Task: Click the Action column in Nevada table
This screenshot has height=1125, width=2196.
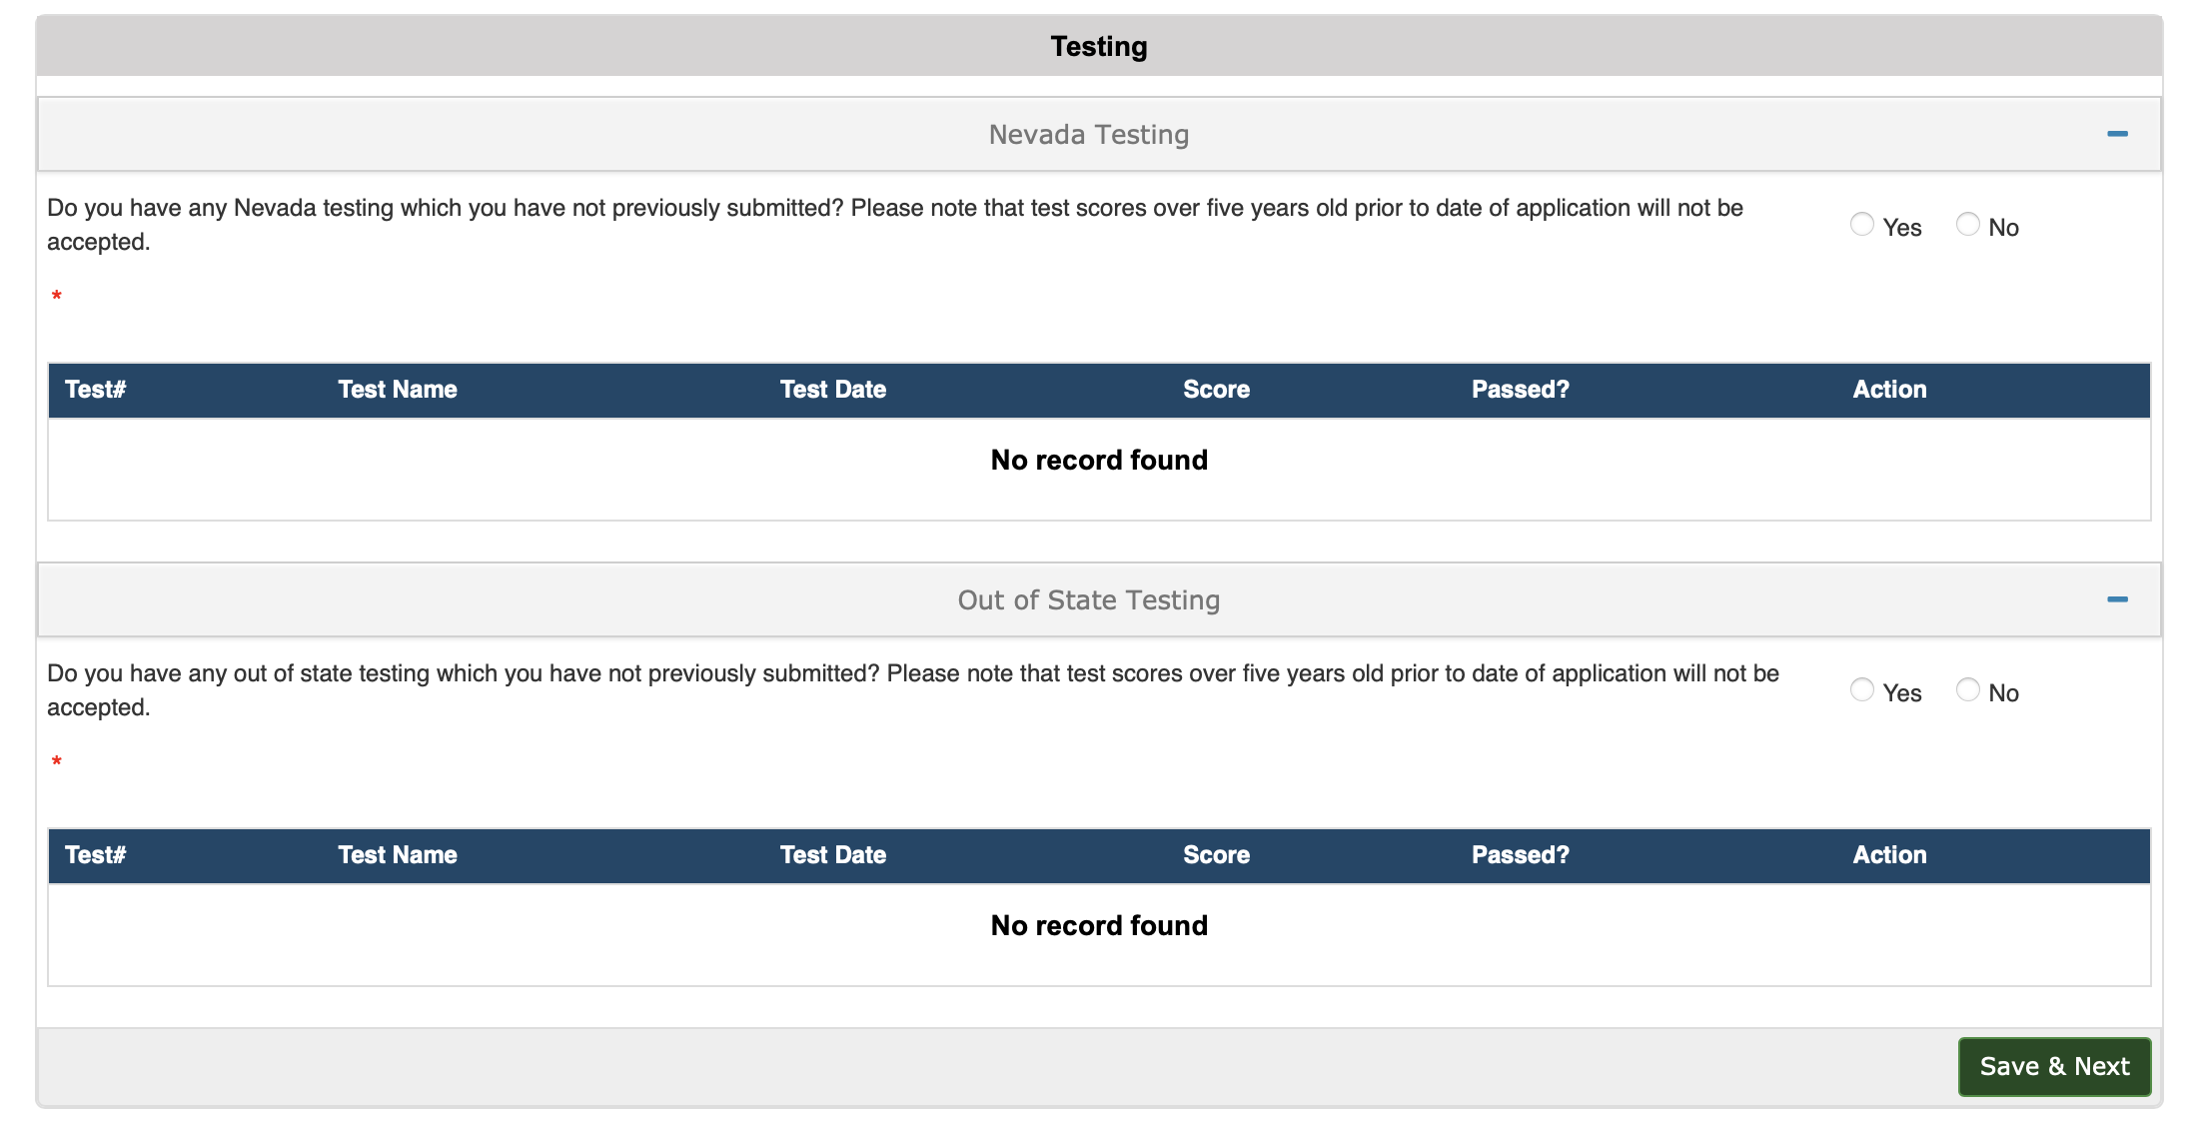Action: pyautogui.click(x=1889, y=390)
